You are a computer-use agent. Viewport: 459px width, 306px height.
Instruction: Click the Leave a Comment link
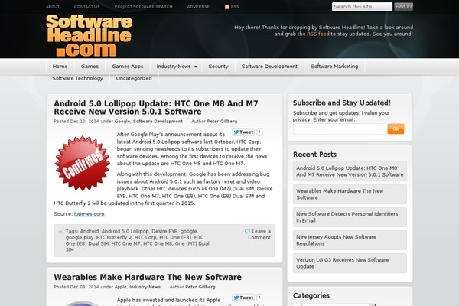pyautogui.click(x=259, y=234)
